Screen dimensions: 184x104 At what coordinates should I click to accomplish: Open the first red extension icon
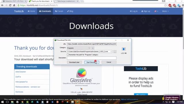tap(170, 5)
